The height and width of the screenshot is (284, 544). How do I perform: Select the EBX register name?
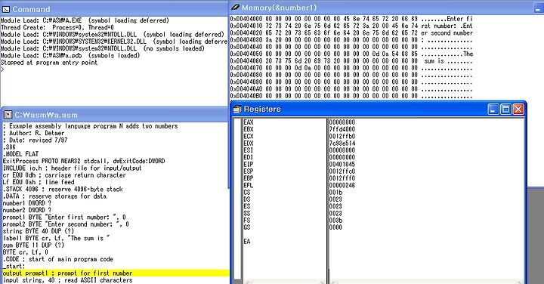coord(249,129)
